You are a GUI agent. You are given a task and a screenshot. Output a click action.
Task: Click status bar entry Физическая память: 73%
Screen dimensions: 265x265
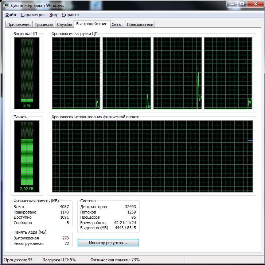click(115, 260)
